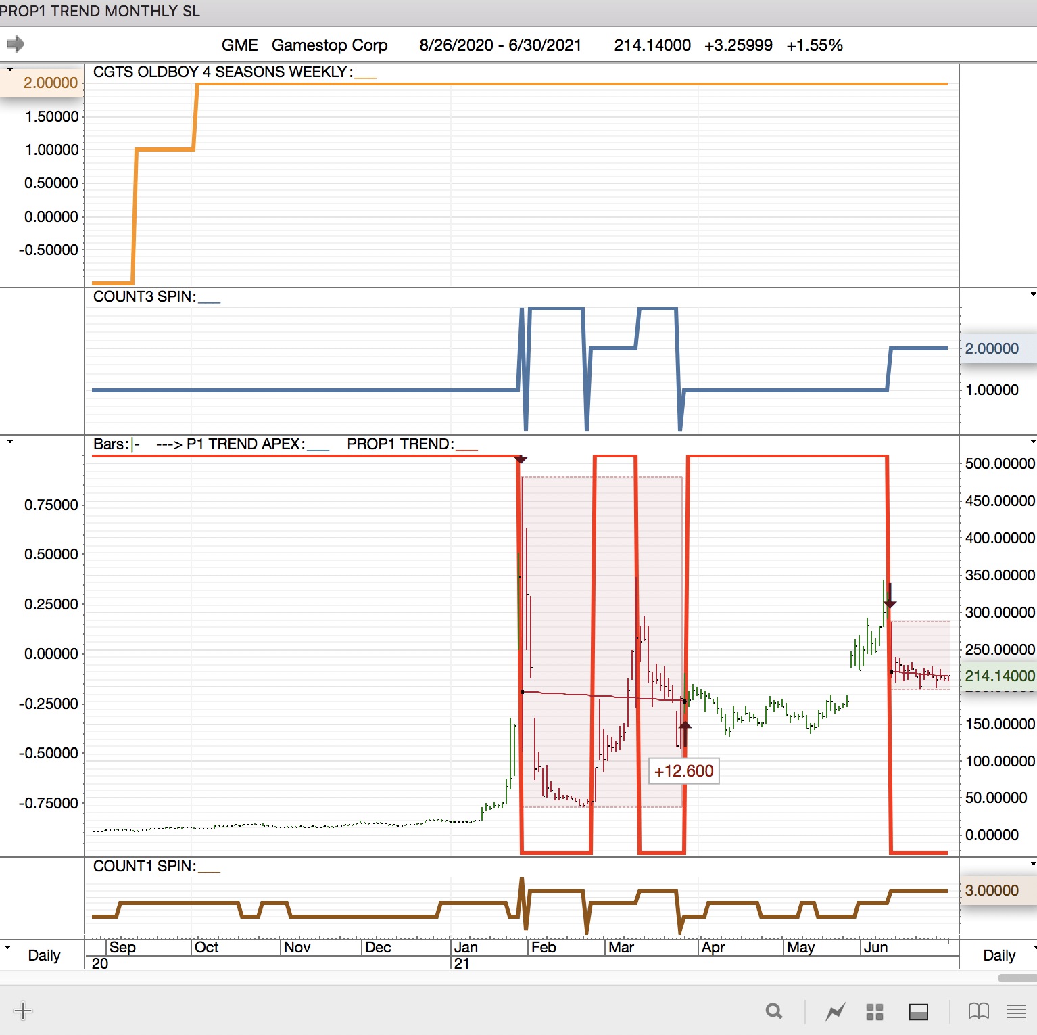Screen dimensions: 1037x1035
Task: Open COUNT3 SPIN pane right scale dropdown
Action: (x=1032, y=294)
